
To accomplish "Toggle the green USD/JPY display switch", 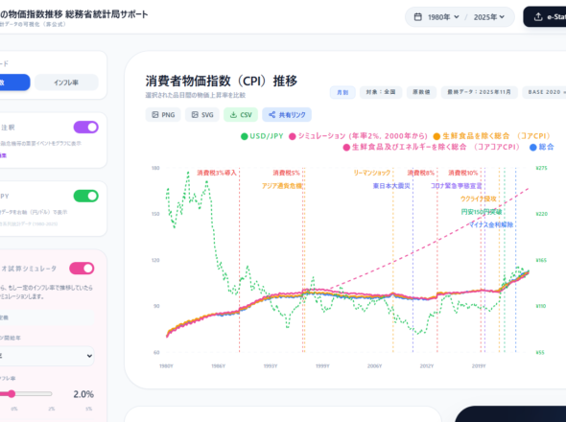I will click(86, 196).
